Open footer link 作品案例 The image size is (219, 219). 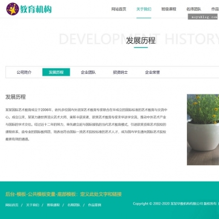(x=94, y=205)
